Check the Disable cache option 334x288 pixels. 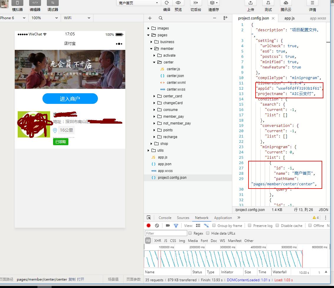[x=277, y=225]
